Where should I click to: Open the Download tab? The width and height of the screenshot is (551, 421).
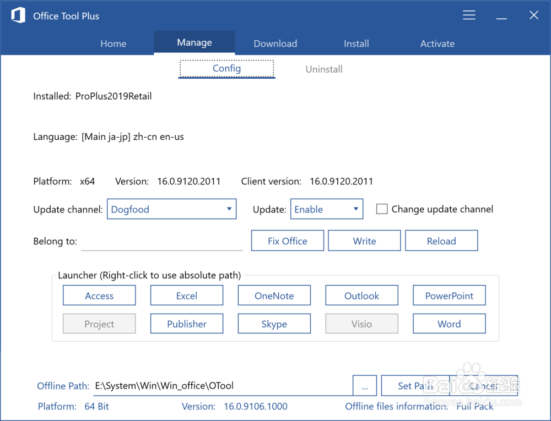275,43
